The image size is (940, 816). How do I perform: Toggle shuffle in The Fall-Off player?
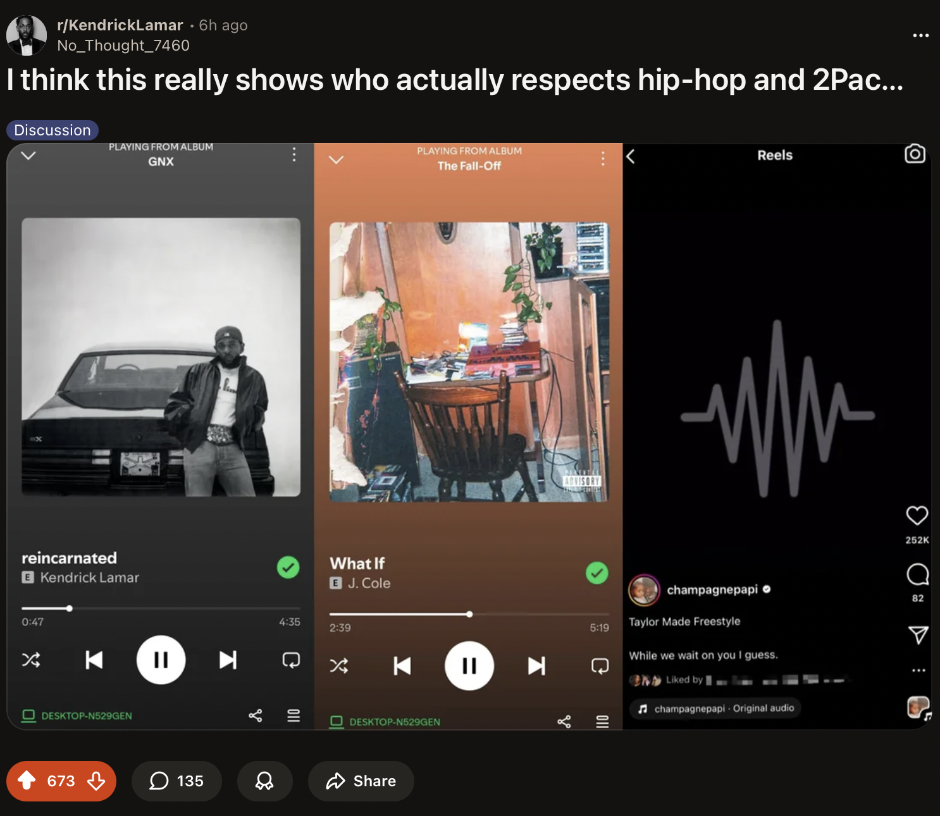[x=339, y=666]
